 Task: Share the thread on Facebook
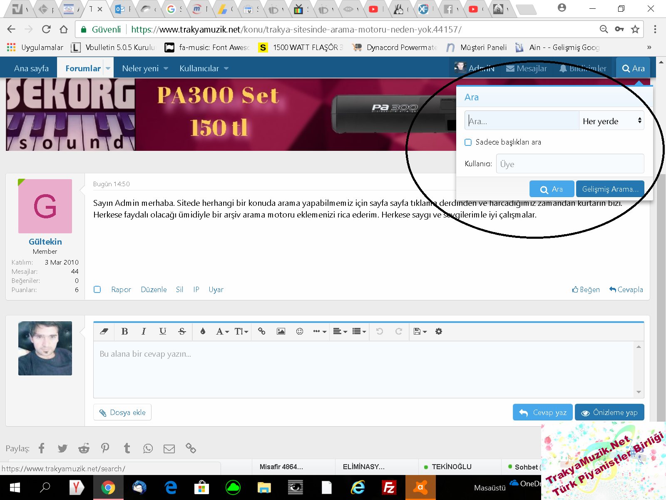tap(42, 448)
